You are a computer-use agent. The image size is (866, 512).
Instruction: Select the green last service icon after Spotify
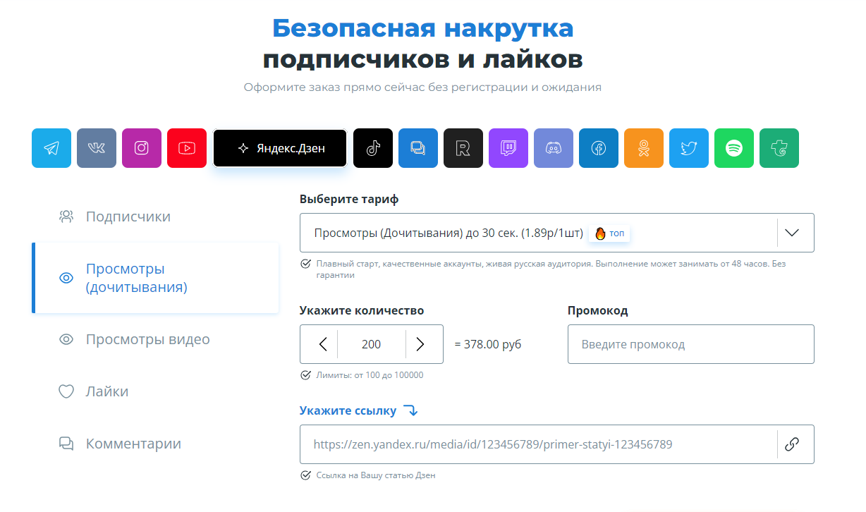(x=779, y=148)
